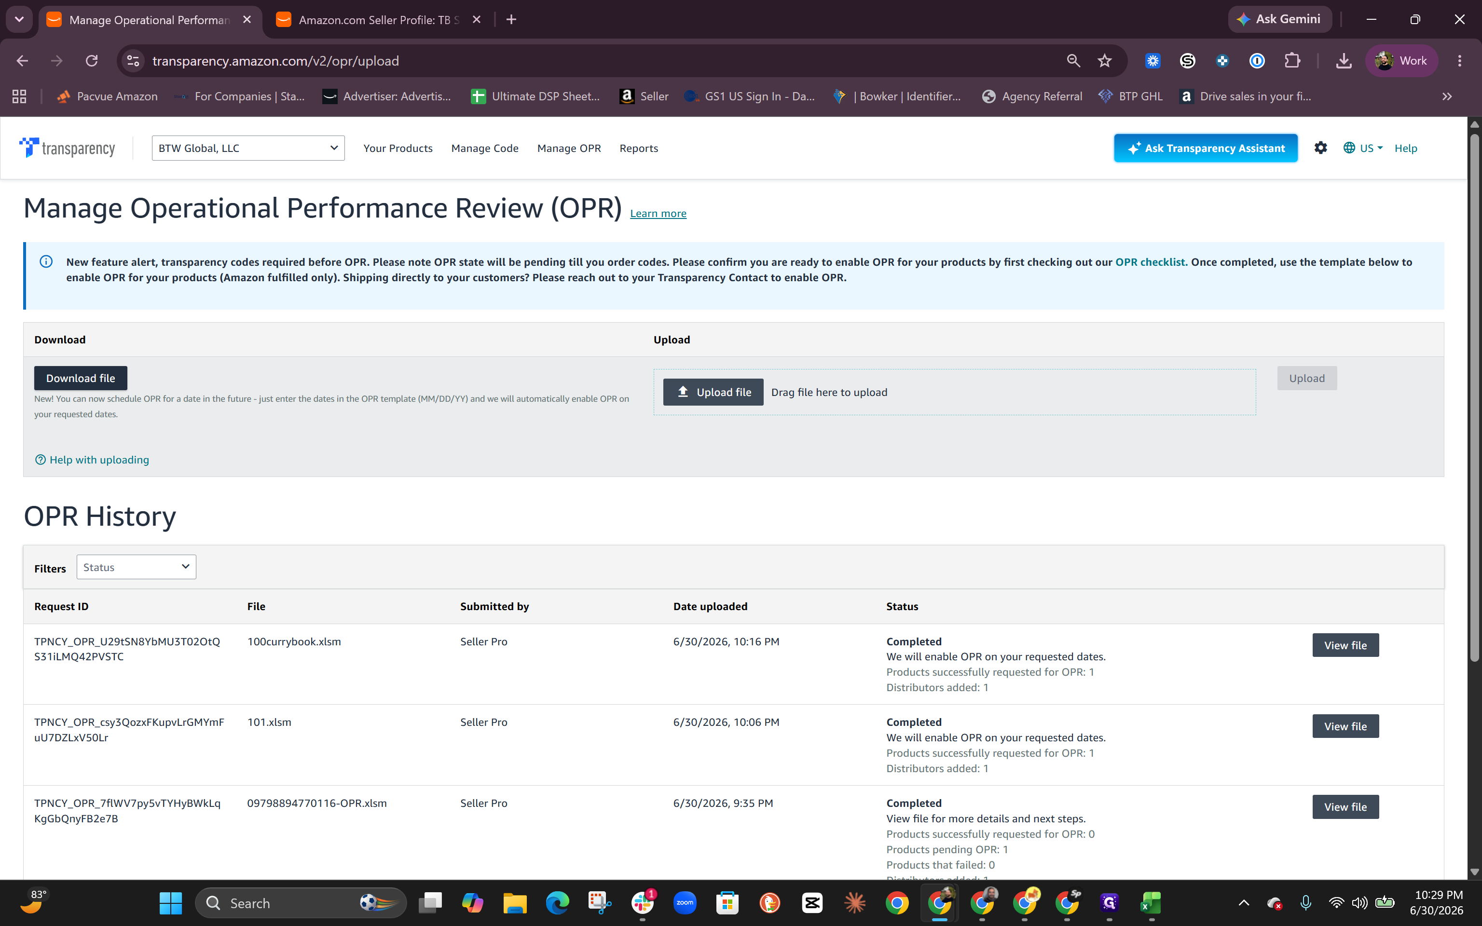1482x926 pixels.
Task: Open the tab search dropdown arrow
Action: pos(20,20)
